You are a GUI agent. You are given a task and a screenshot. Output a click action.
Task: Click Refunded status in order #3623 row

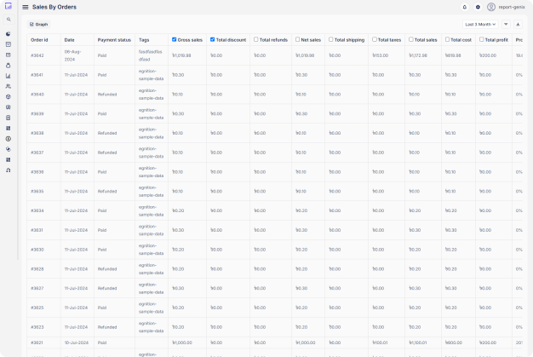tap(107, 326)
